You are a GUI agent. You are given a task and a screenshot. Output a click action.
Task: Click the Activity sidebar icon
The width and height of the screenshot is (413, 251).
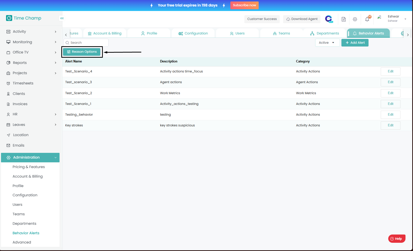tap(8, 31)
